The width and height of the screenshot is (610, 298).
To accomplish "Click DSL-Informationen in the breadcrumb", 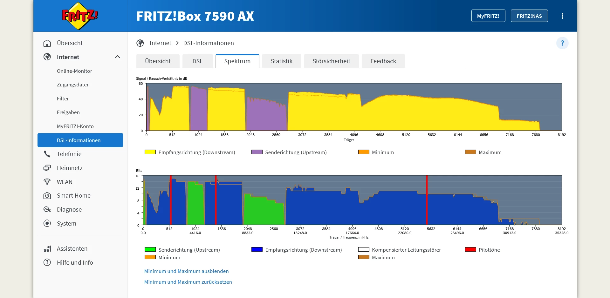I will [209, 43].
